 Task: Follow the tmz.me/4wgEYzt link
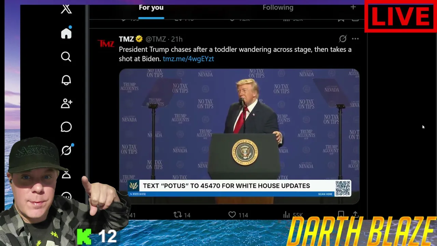pyautogui.click(x=188, y=59)
